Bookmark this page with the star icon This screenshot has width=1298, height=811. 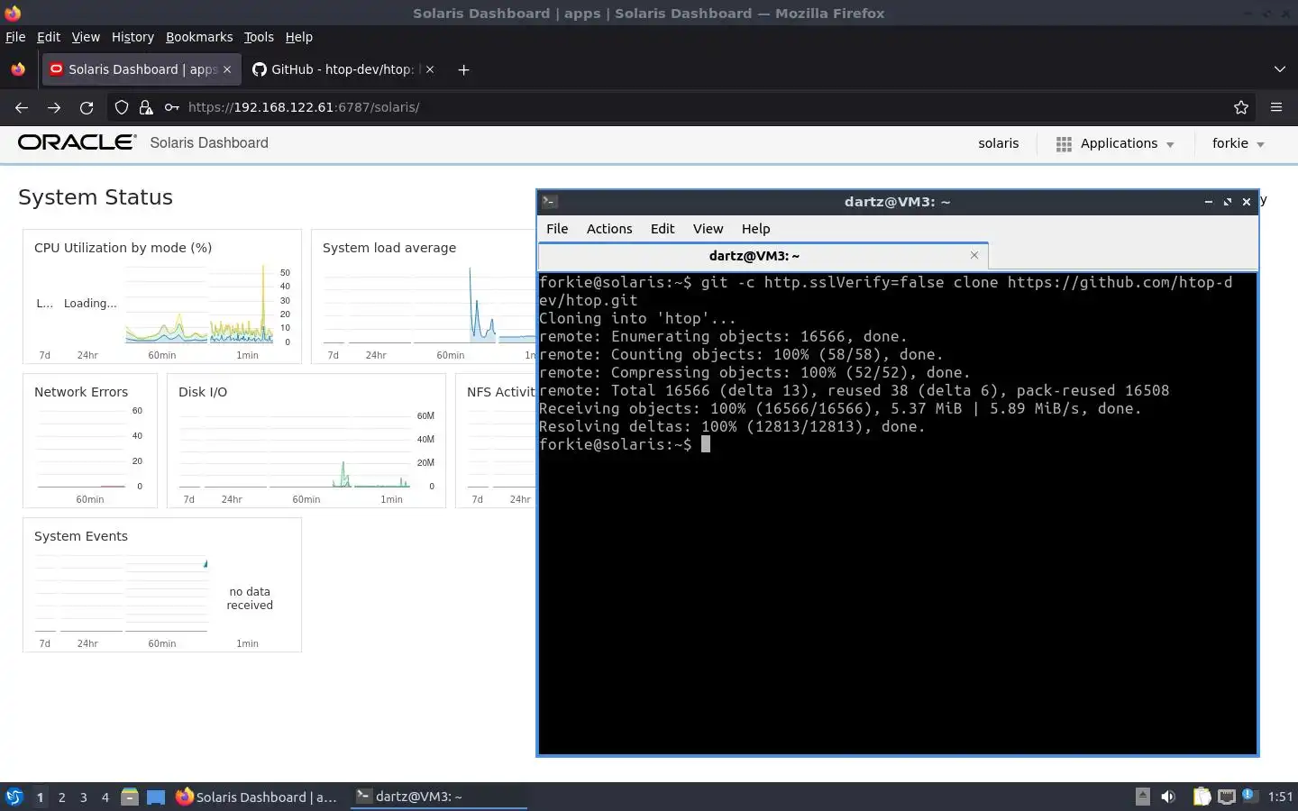(x=1241, y=107)
